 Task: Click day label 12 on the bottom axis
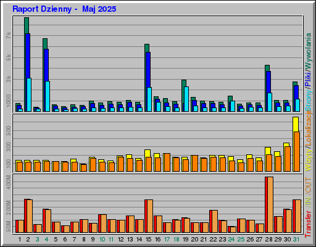121,240
